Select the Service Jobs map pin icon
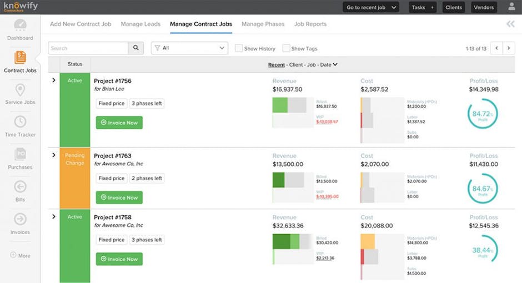This screenshot has width=522, height=283. click(20, 90)
